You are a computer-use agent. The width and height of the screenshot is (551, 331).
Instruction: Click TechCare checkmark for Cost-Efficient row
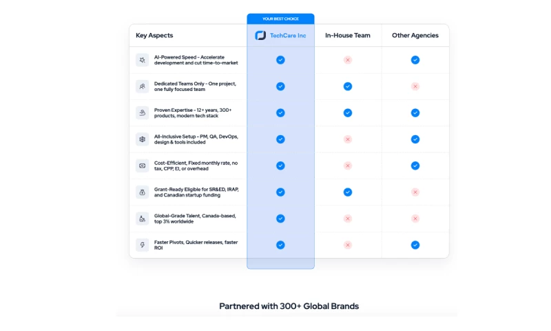tap(280, 165)
